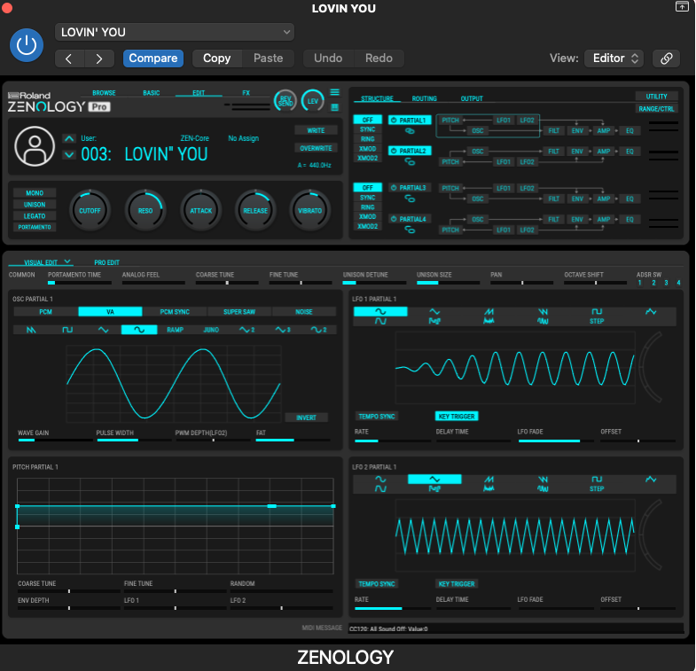This screenshot has height=671, width=696.
Task: Toggle PORTAMENTO switch
Action: [x=35, y=227]
